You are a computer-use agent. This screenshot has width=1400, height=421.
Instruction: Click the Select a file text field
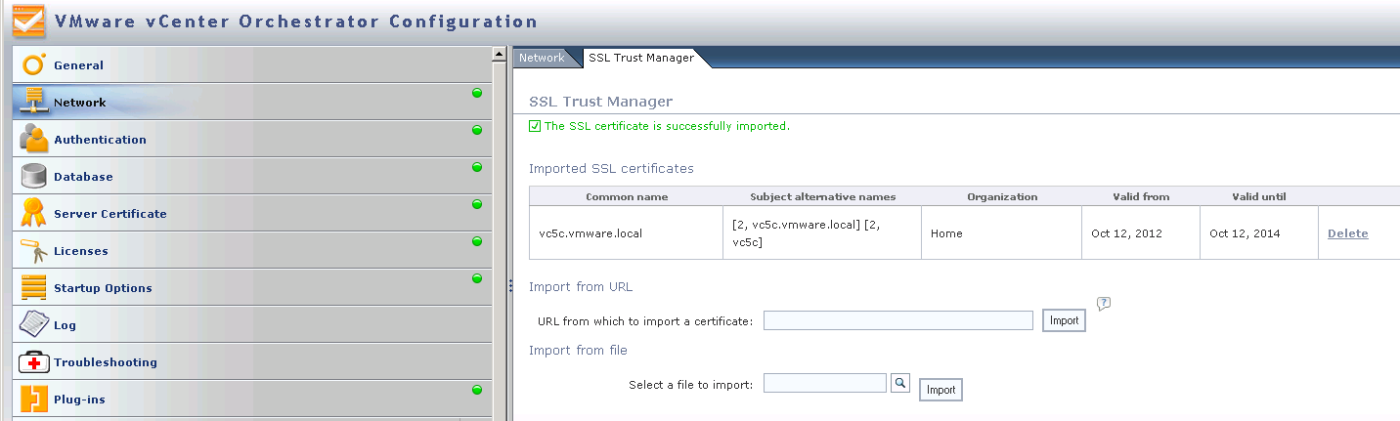pyautogui.click(x=824, y=383)
